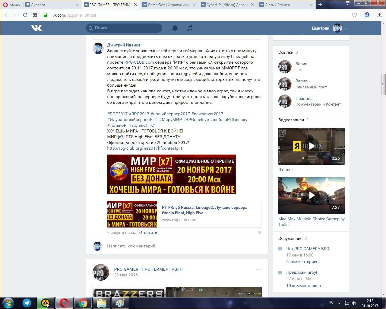Expand the Дмитрий profile dropdown arrow

(346, 28)
